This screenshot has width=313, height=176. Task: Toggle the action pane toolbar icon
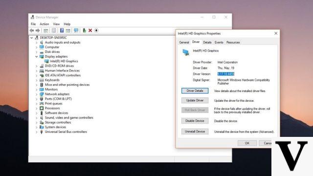tap(68, 30)
